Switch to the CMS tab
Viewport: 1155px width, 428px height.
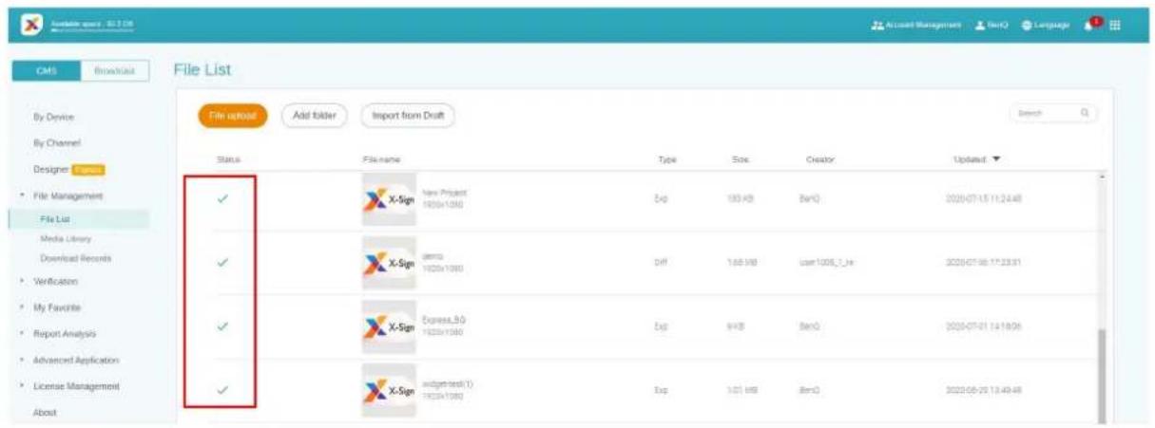click(47, 71)
